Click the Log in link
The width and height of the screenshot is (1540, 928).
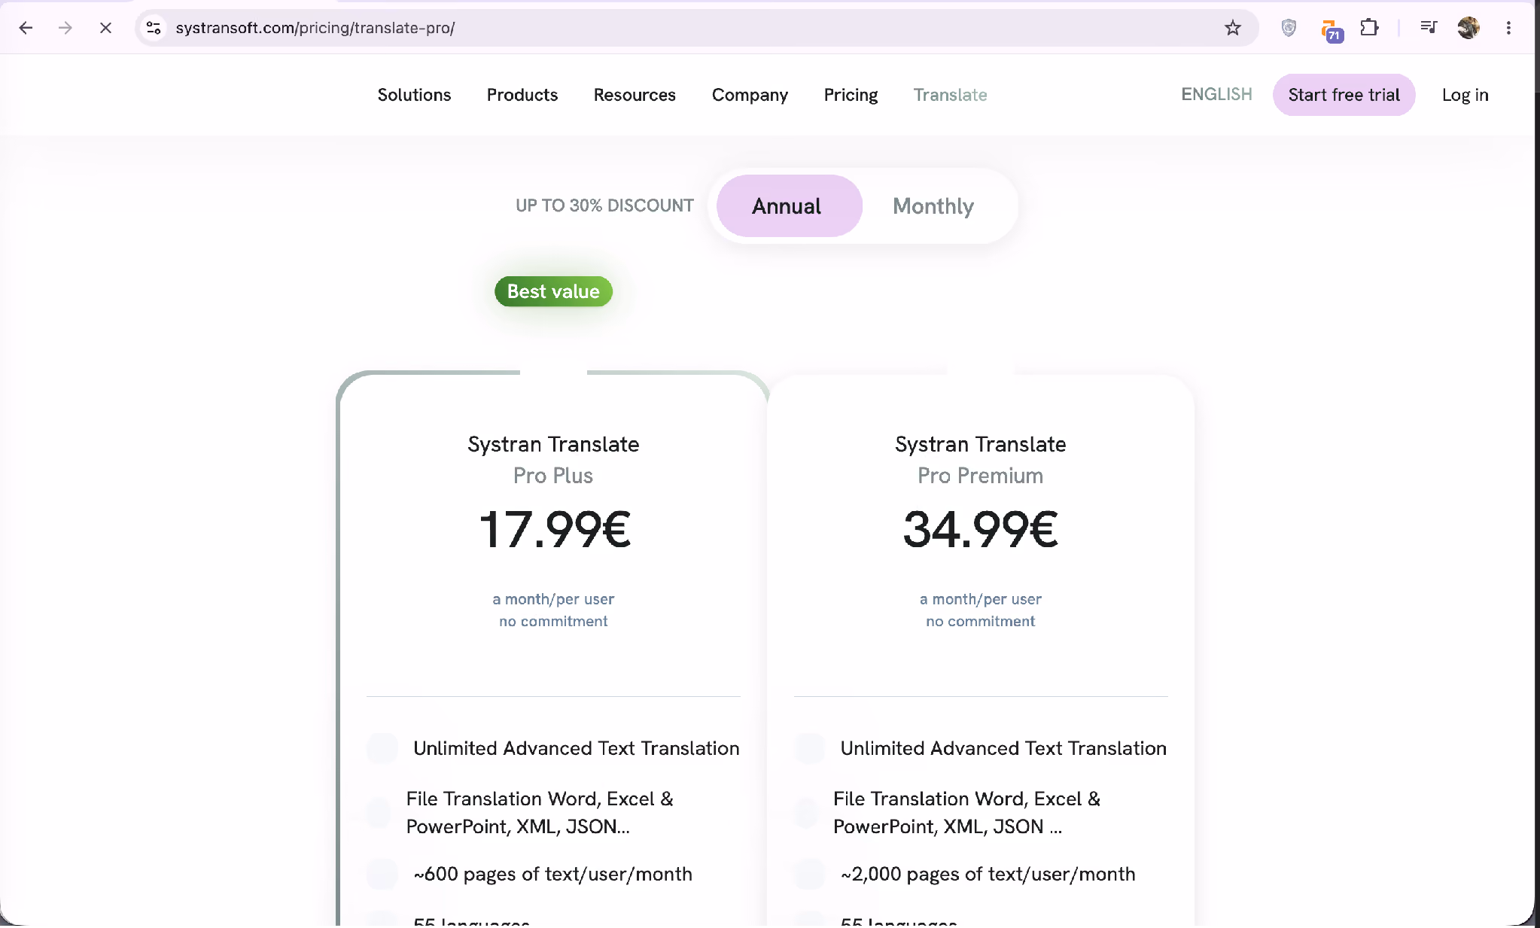pos(1465,95)
